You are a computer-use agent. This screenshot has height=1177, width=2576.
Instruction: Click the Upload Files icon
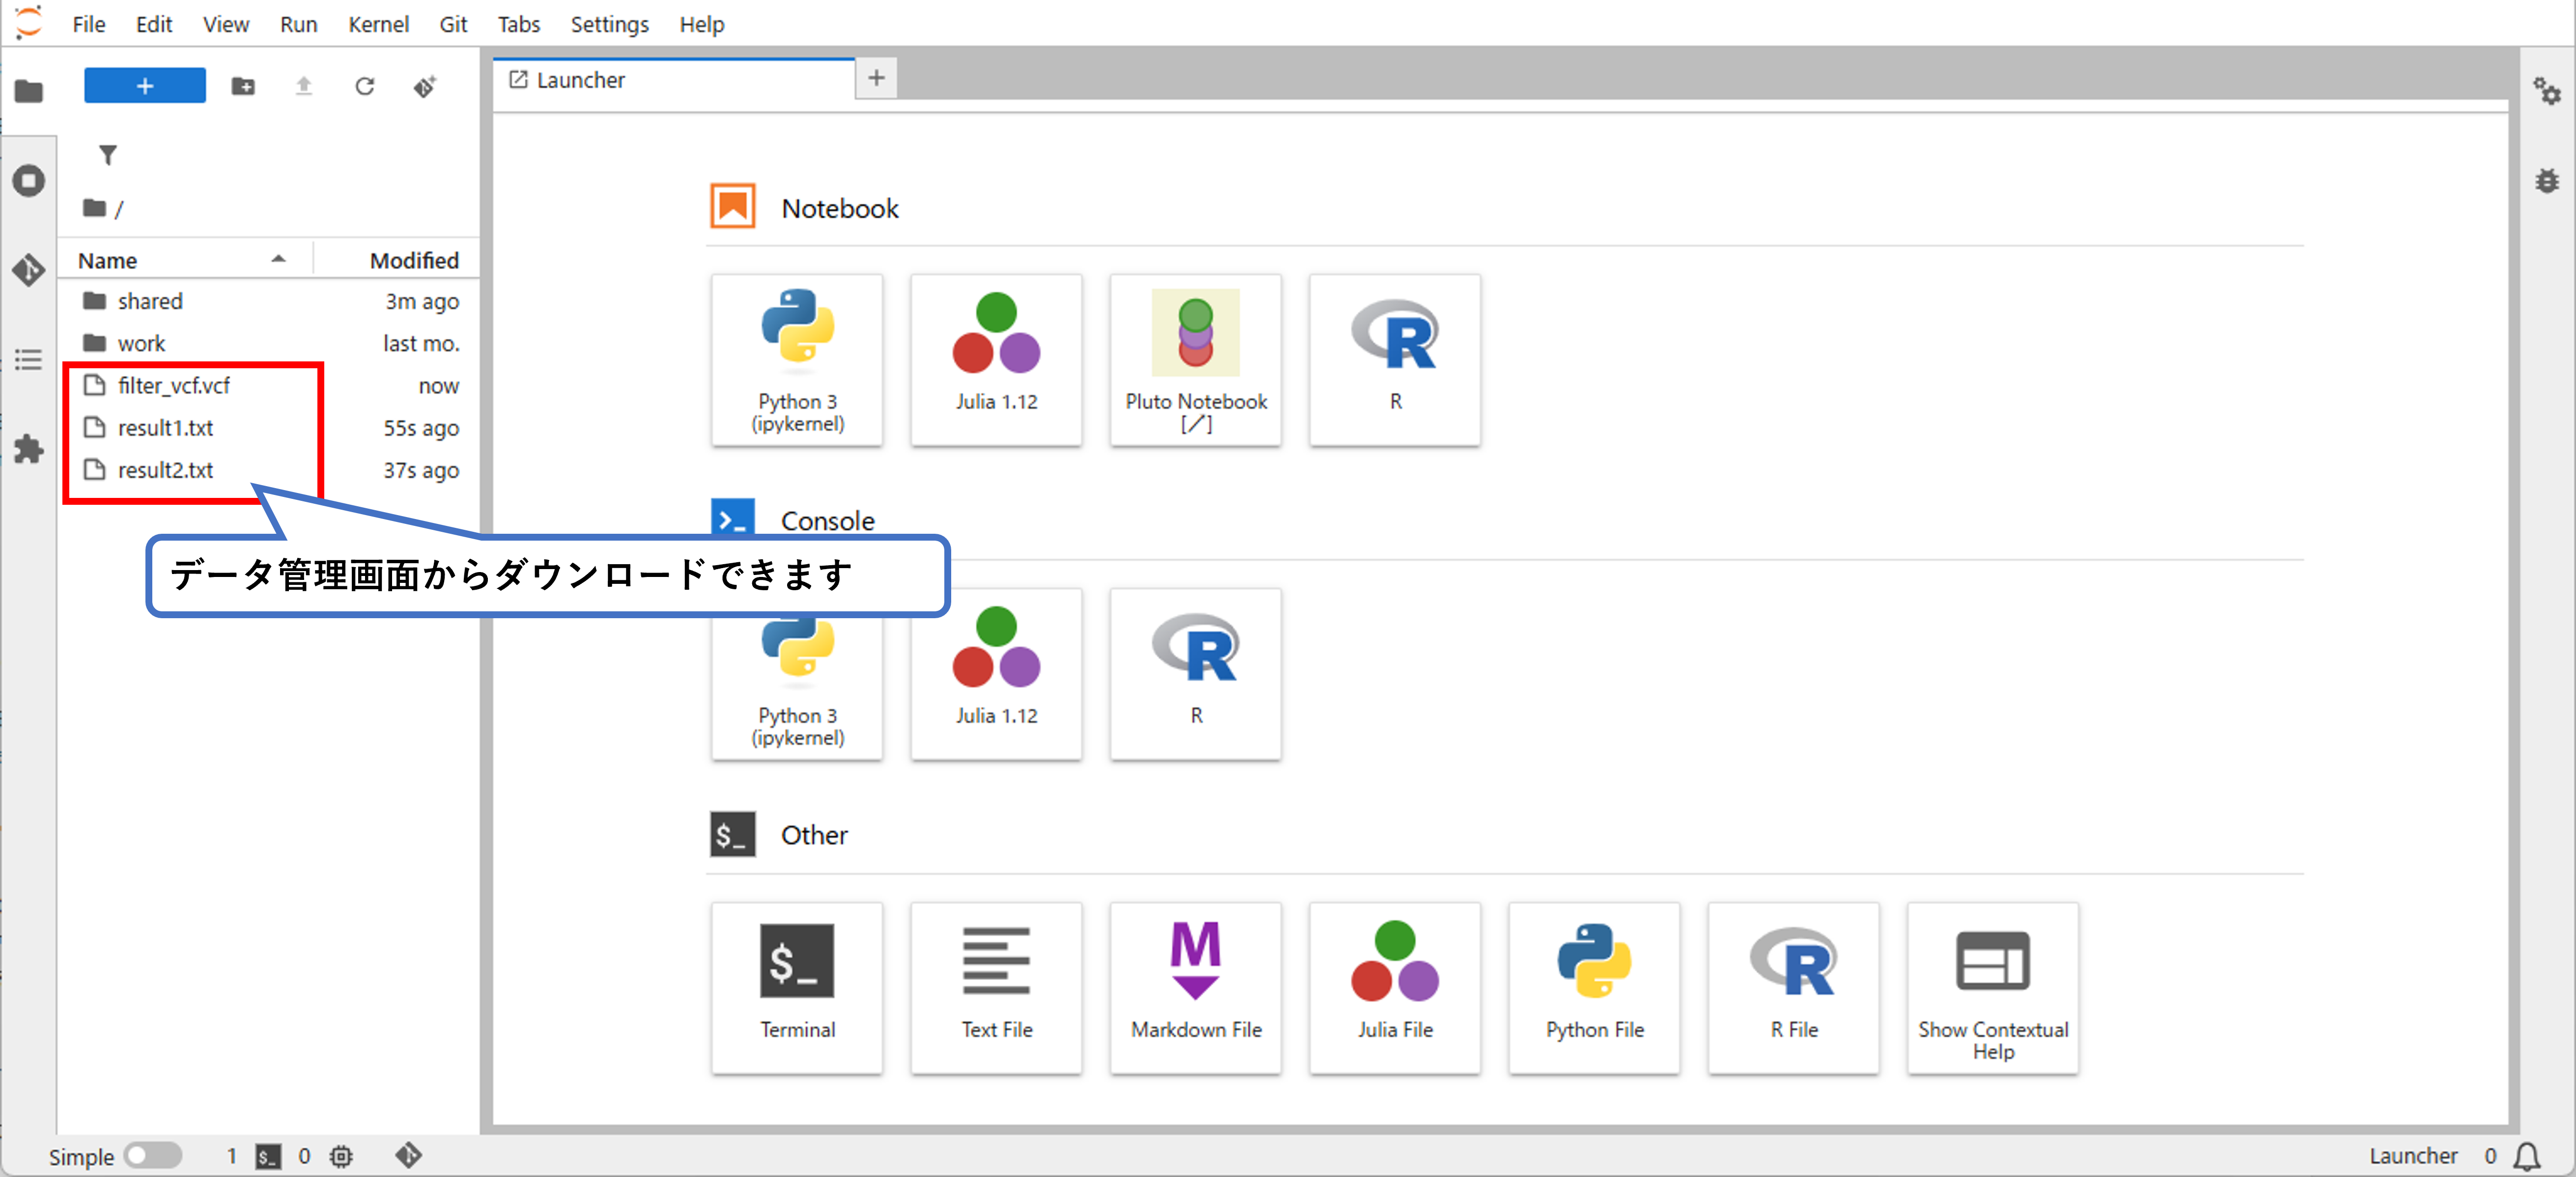point(304,87)
